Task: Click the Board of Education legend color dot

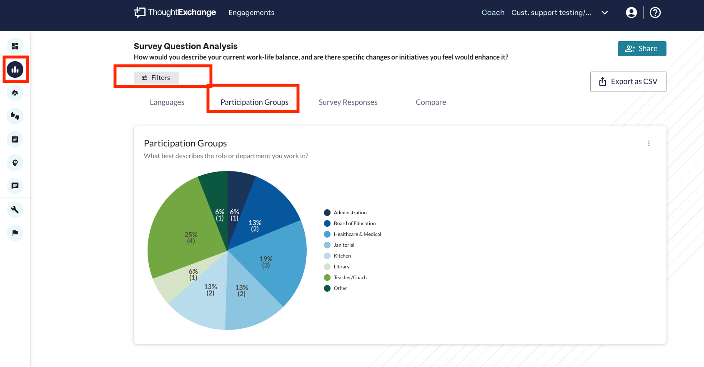Action: [x=327, y=223]
